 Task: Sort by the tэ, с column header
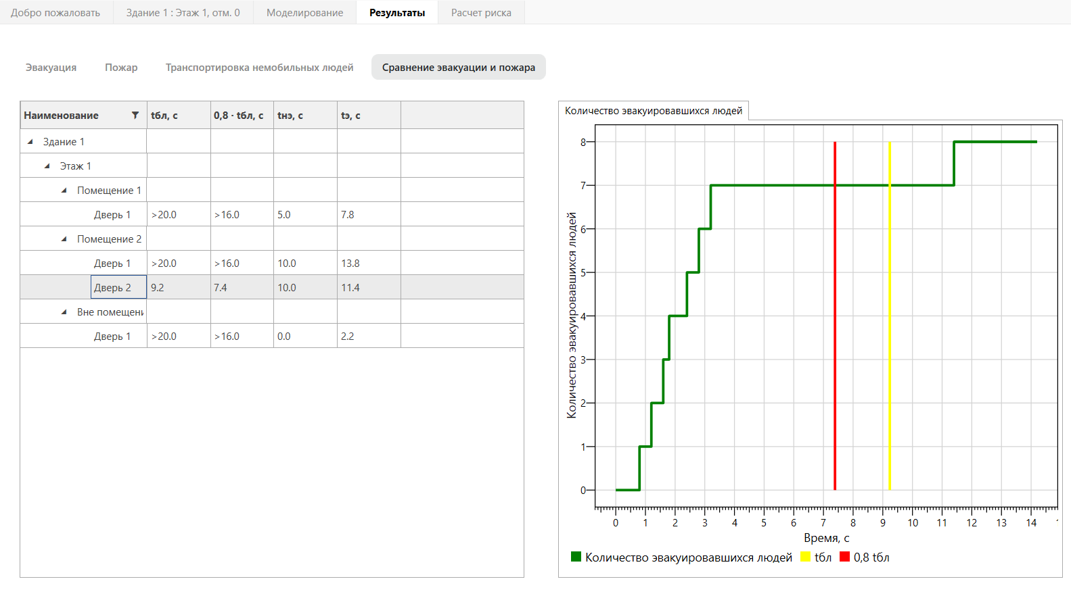(x=369, y=116)
